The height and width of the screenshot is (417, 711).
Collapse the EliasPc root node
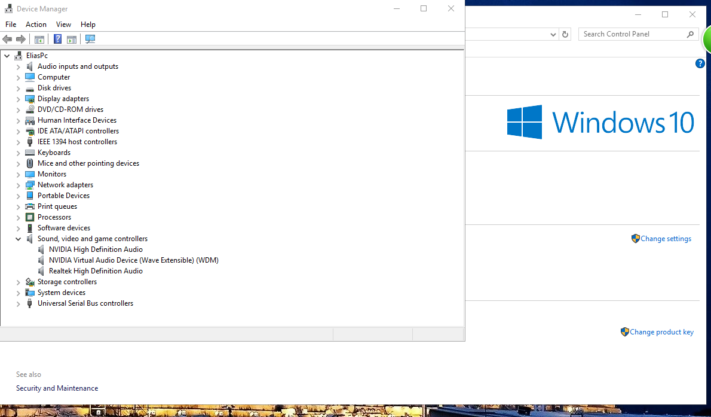click(x=7, y=56)
